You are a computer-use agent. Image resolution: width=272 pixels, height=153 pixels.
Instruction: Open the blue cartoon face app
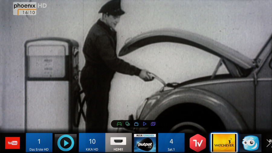pos(250,143)
